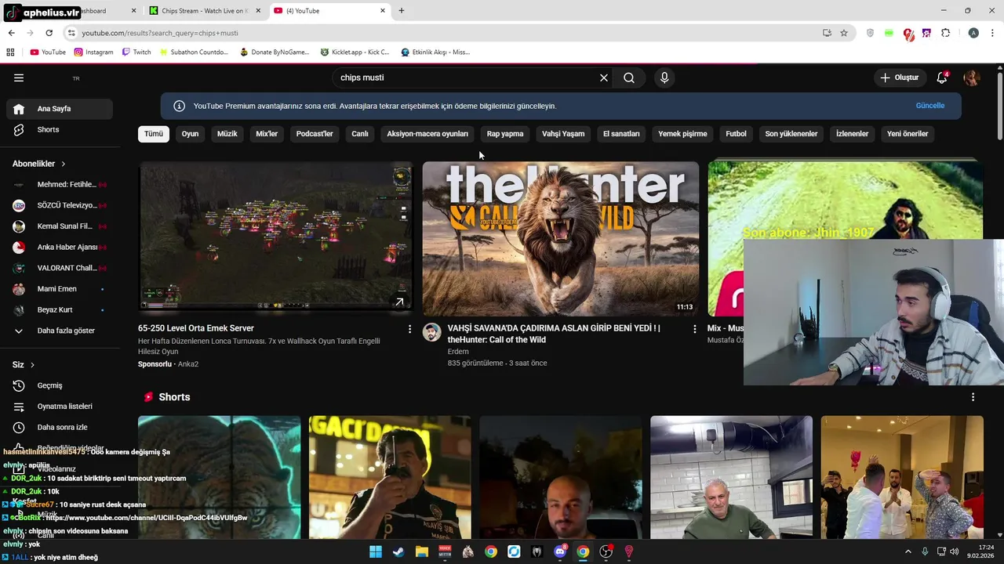Click the taskbar volume speaker icon

pos(954,551)
